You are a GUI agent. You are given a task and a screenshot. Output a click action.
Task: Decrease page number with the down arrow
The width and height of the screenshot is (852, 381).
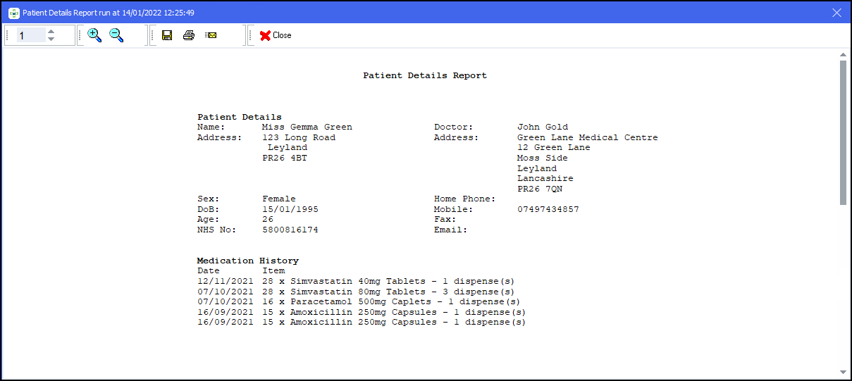pos(51,39)
